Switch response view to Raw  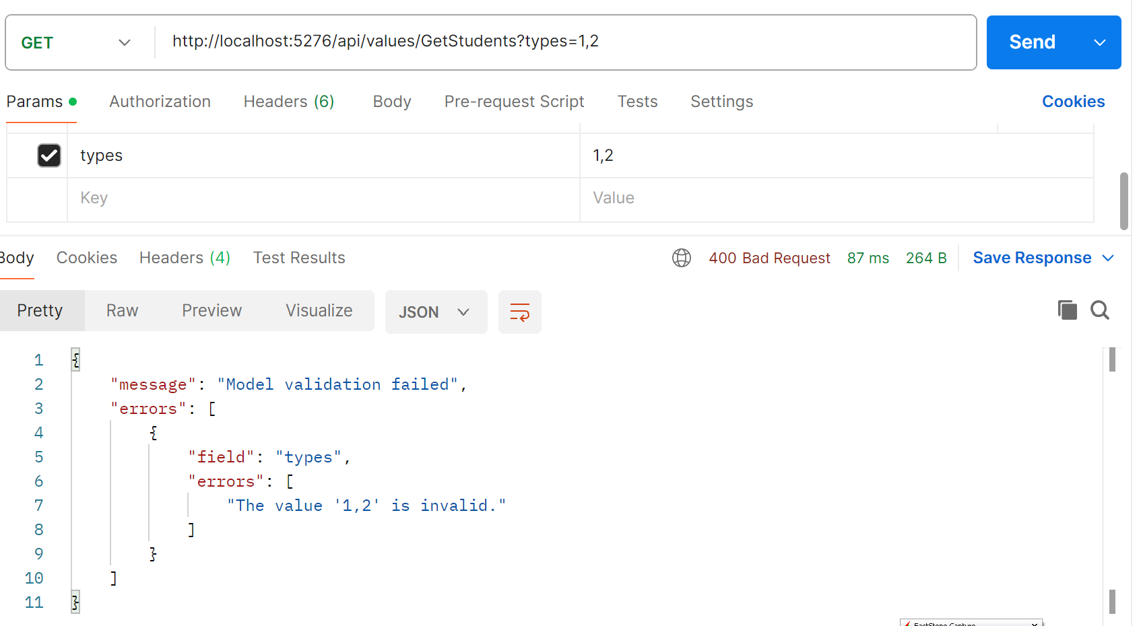(x=122, y=310)
